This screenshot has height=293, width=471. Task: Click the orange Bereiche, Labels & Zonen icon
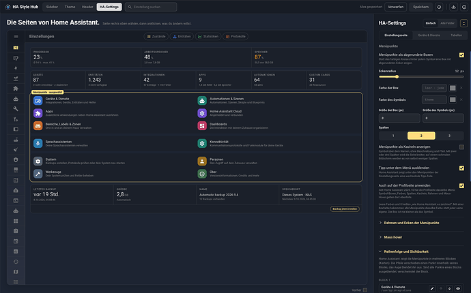[x=38, y=125]
